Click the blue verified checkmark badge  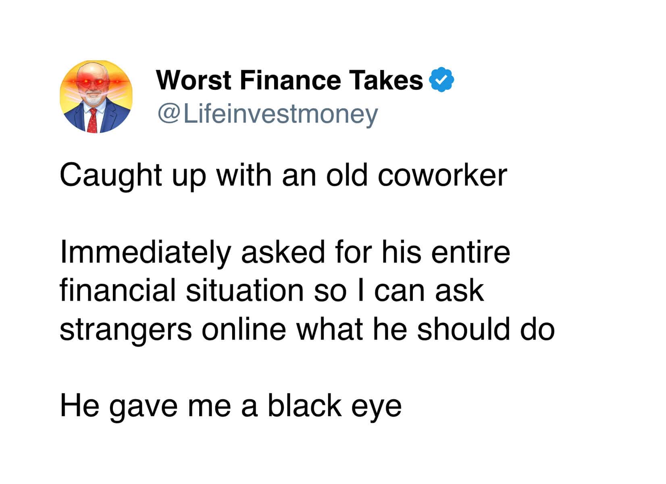(x=442, y=80)
